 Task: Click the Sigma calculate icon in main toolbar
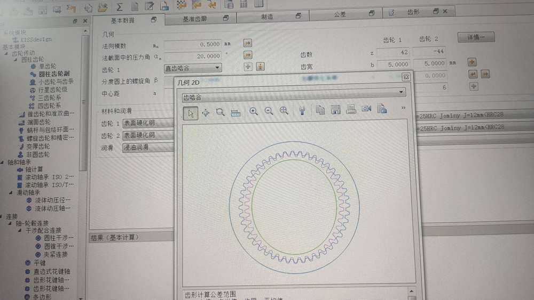[x=120, y=7]
